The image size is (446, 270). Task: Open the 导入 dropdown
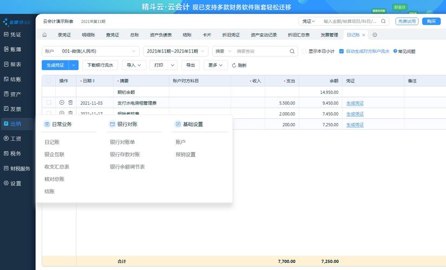tap(134, 65)
